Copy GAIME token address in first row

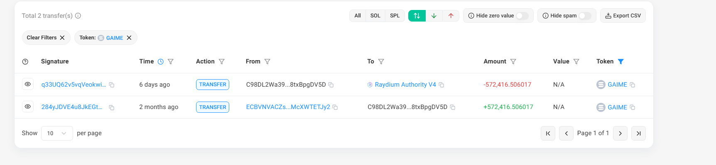(633, 85)
